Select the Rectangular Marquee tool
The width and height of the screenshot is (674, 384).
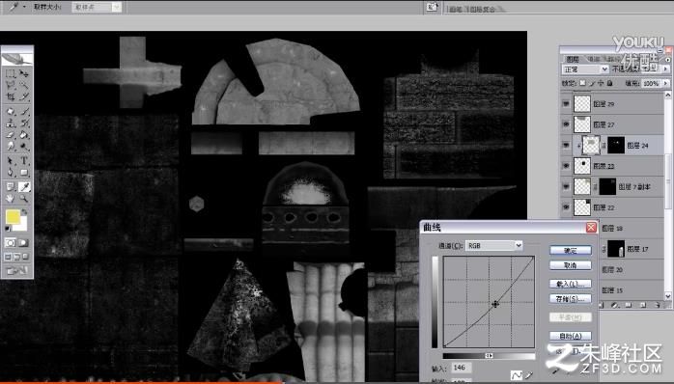click(x=11, y=73)
